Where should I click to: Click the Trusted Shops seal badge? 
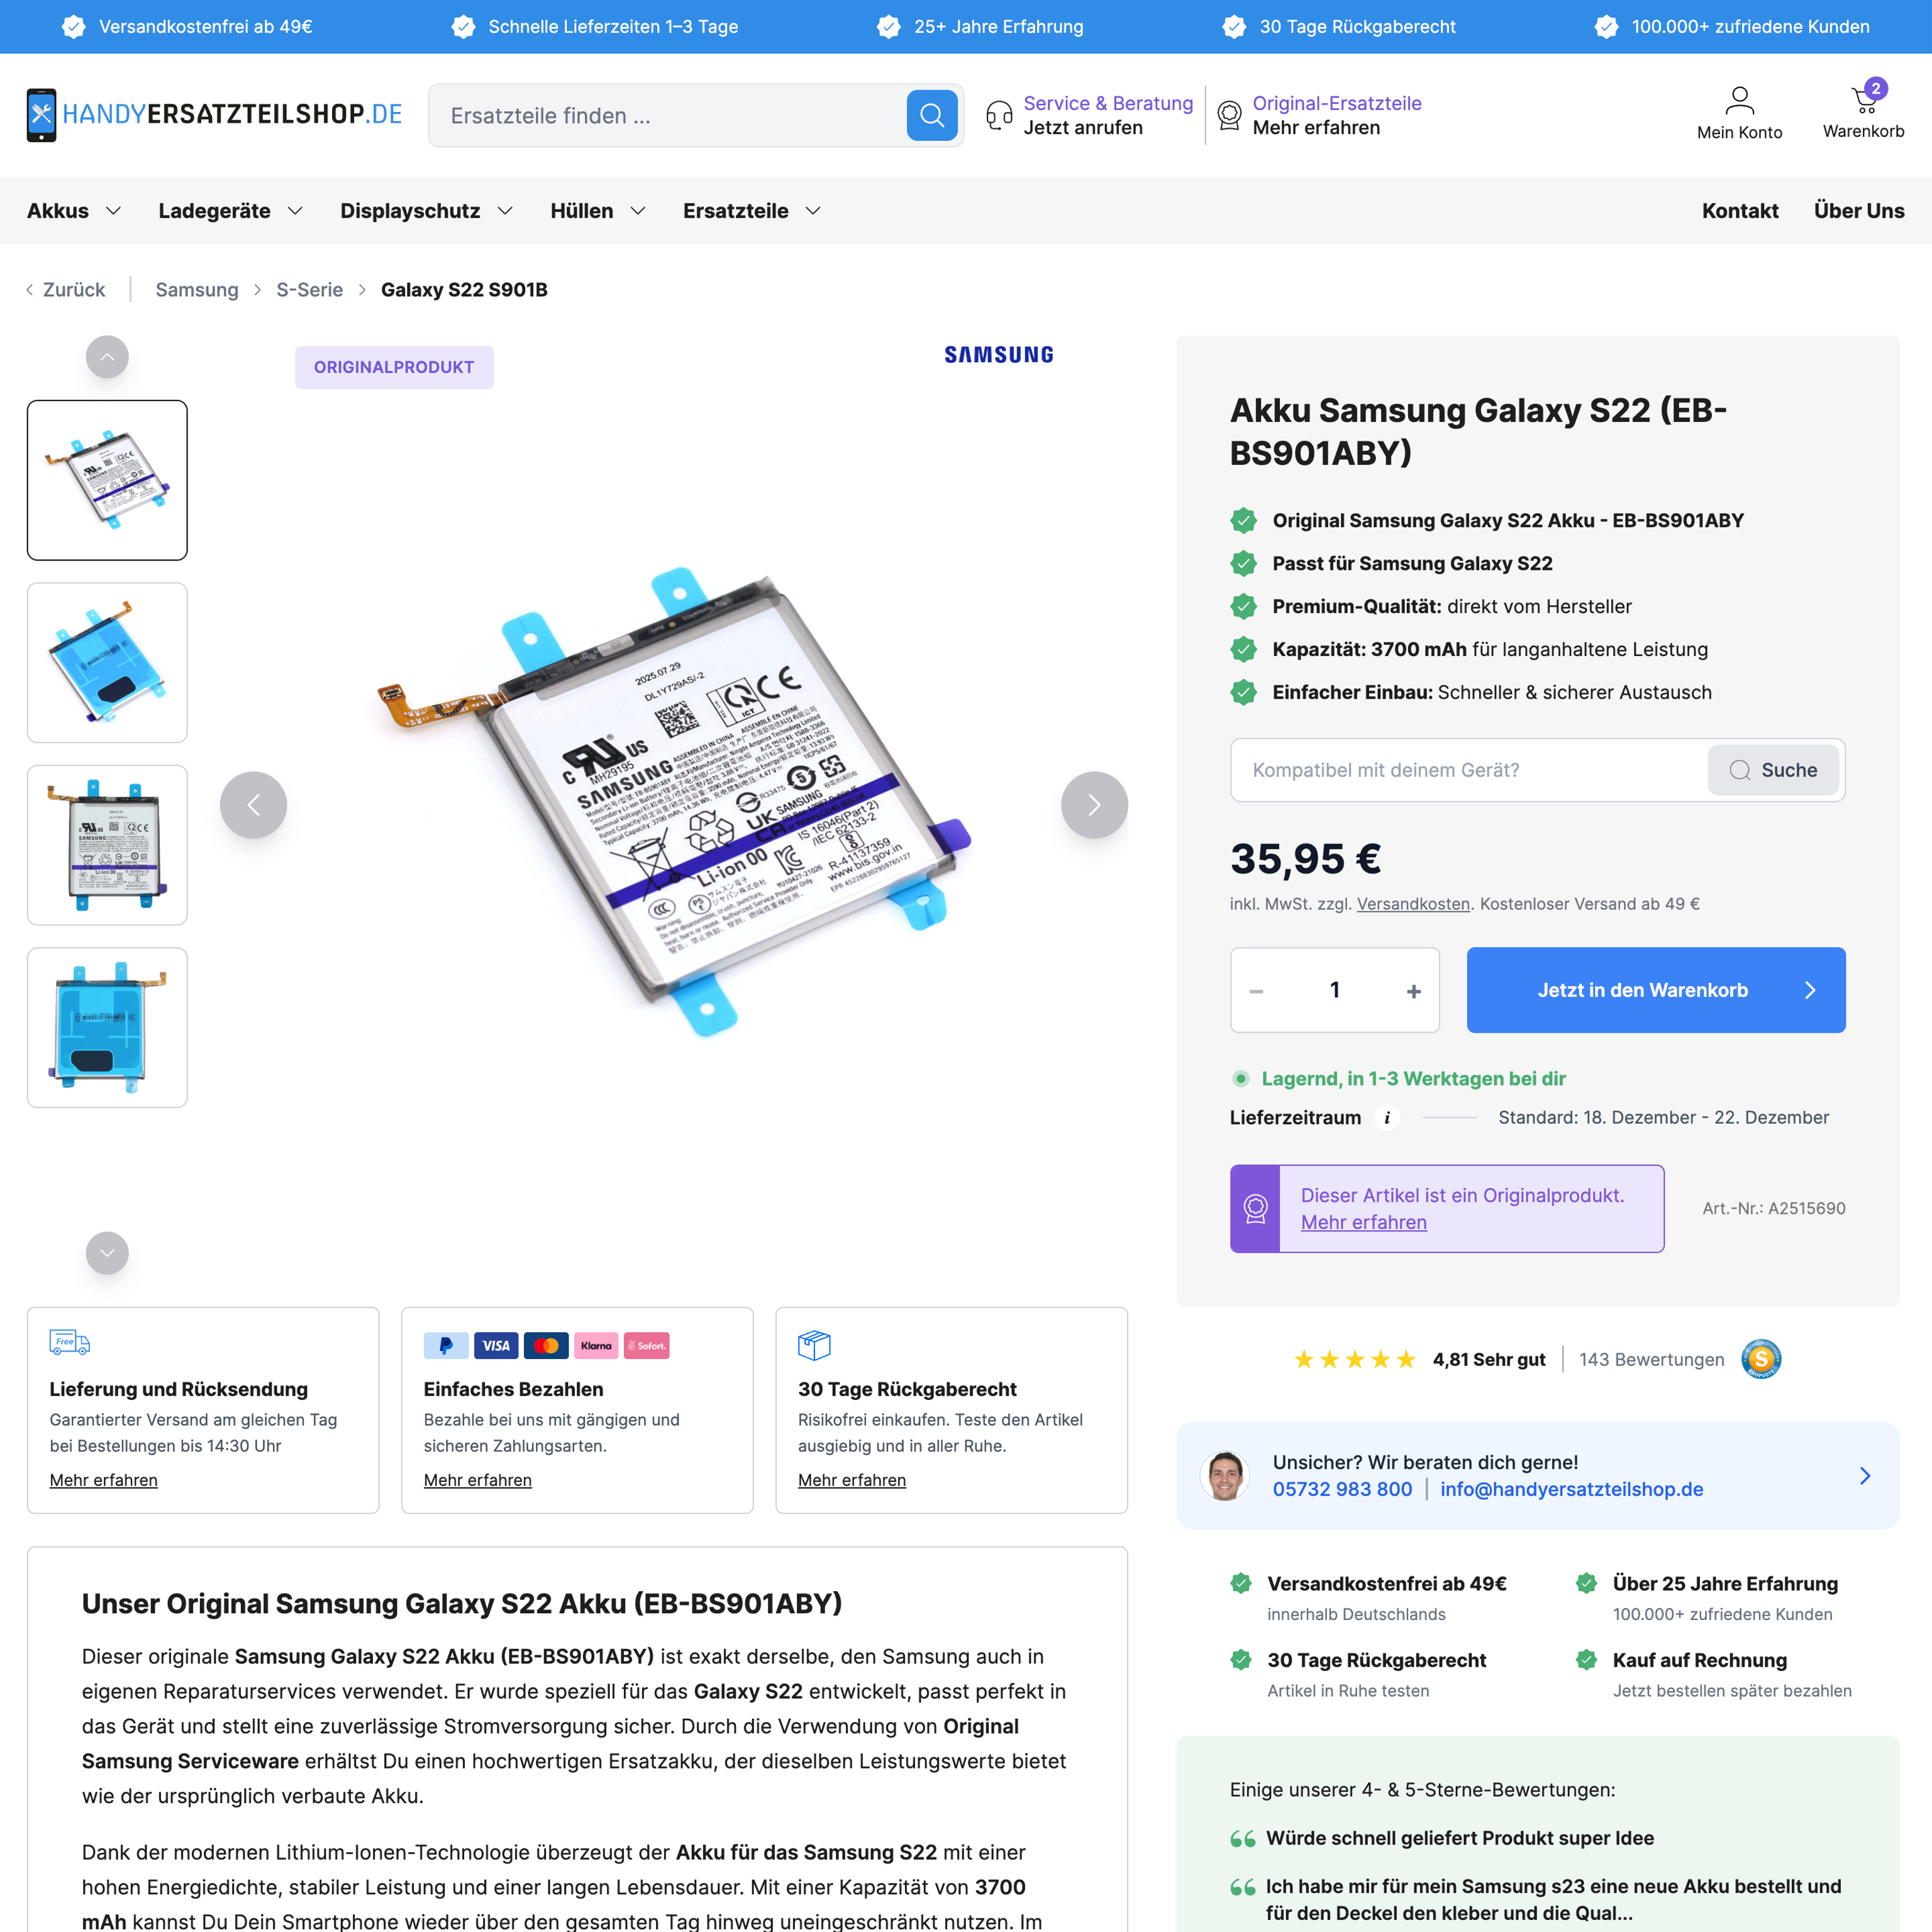point(1763,1359)
